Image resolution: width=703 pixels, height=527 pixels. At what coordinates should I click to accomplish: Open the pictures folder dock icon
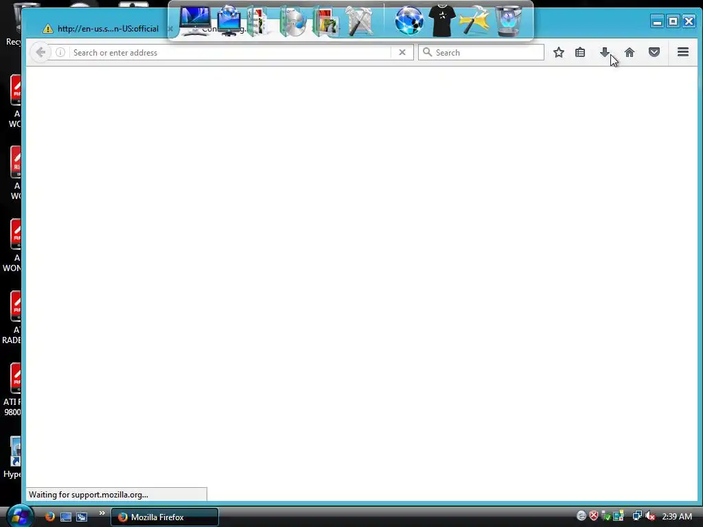tap(326, 21)
